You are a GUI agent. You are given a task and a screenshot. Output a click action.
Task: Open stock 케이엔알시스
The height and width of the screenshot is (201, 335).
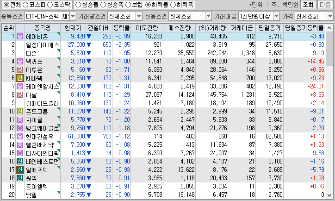click(x=42, y=87)
